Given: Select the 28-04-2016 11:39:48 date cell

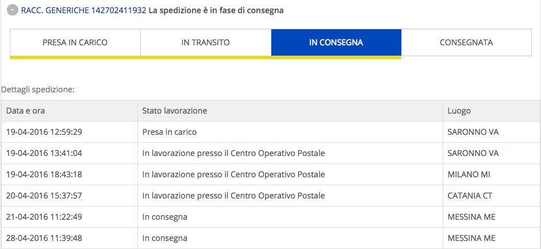Looking at the screenshot, I should point(70,238).
